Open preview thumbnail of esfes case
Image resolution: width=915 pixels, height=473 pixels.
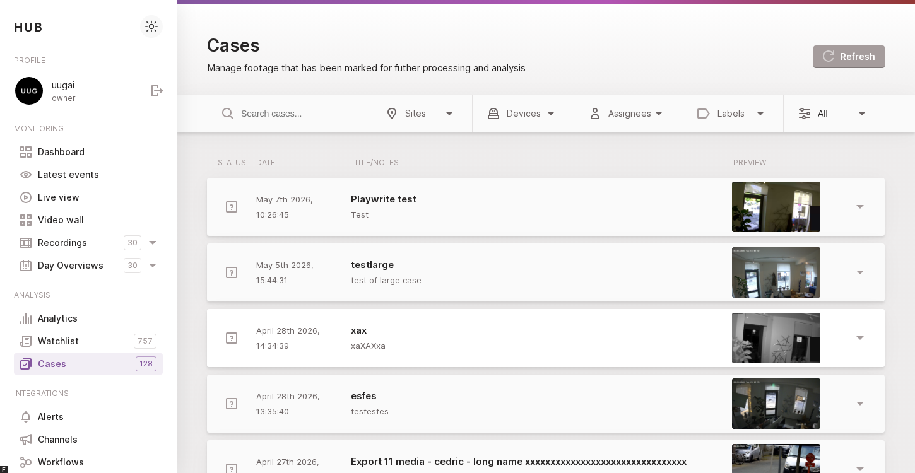776,404
